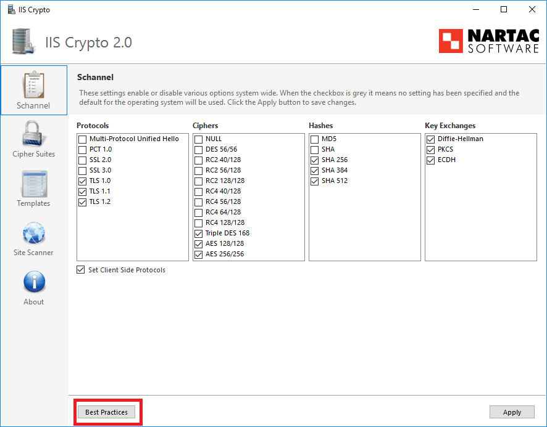Minimize the IIS Crypto window

(x=476, y=9)
